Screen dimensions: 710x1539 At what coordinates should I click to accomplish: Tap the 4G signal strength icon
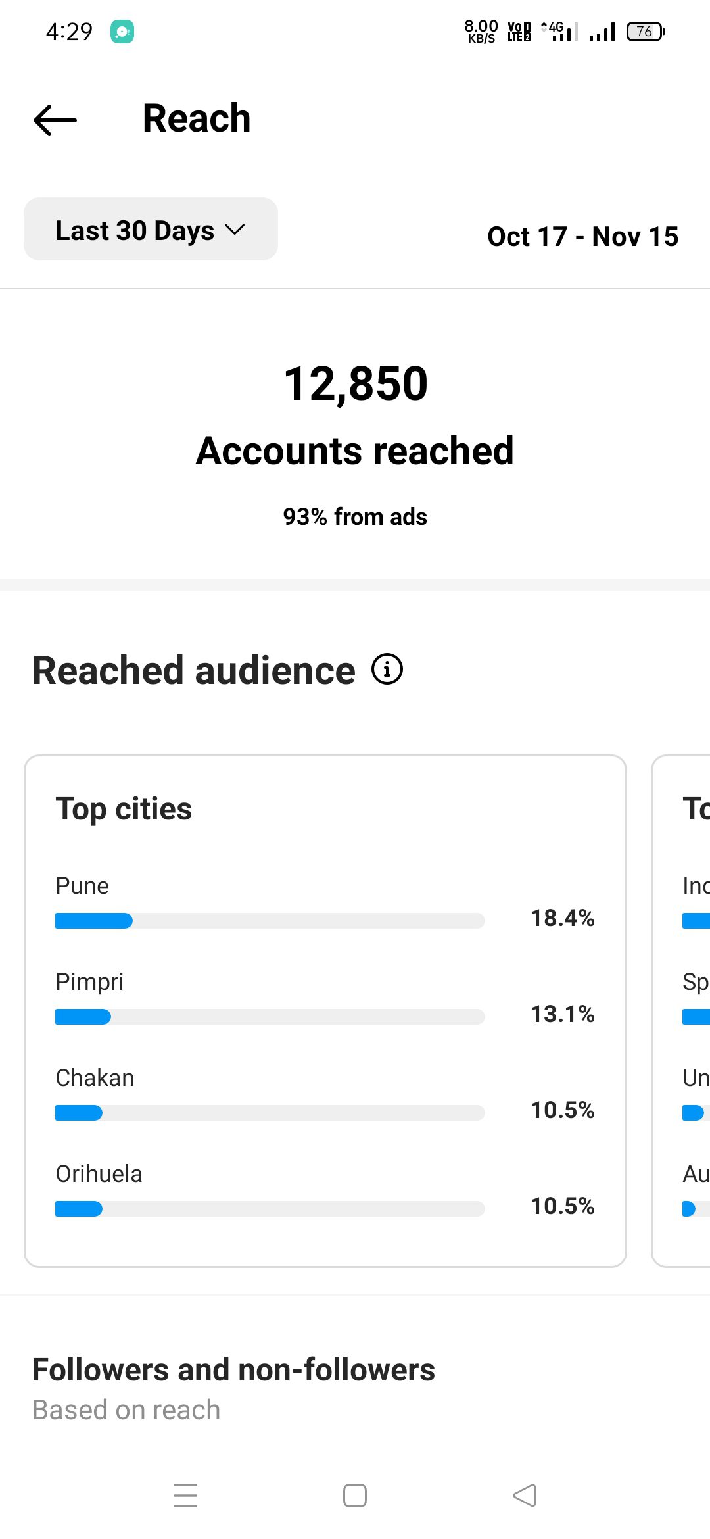[x=560, y=31]
